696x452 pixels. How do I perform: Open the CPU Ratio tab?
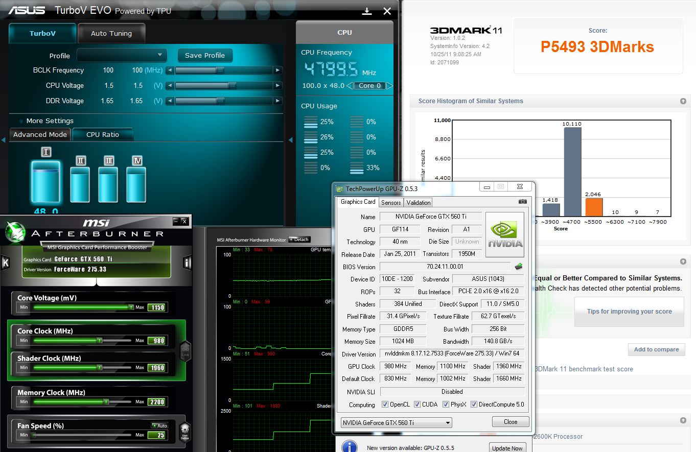(103, 135)
